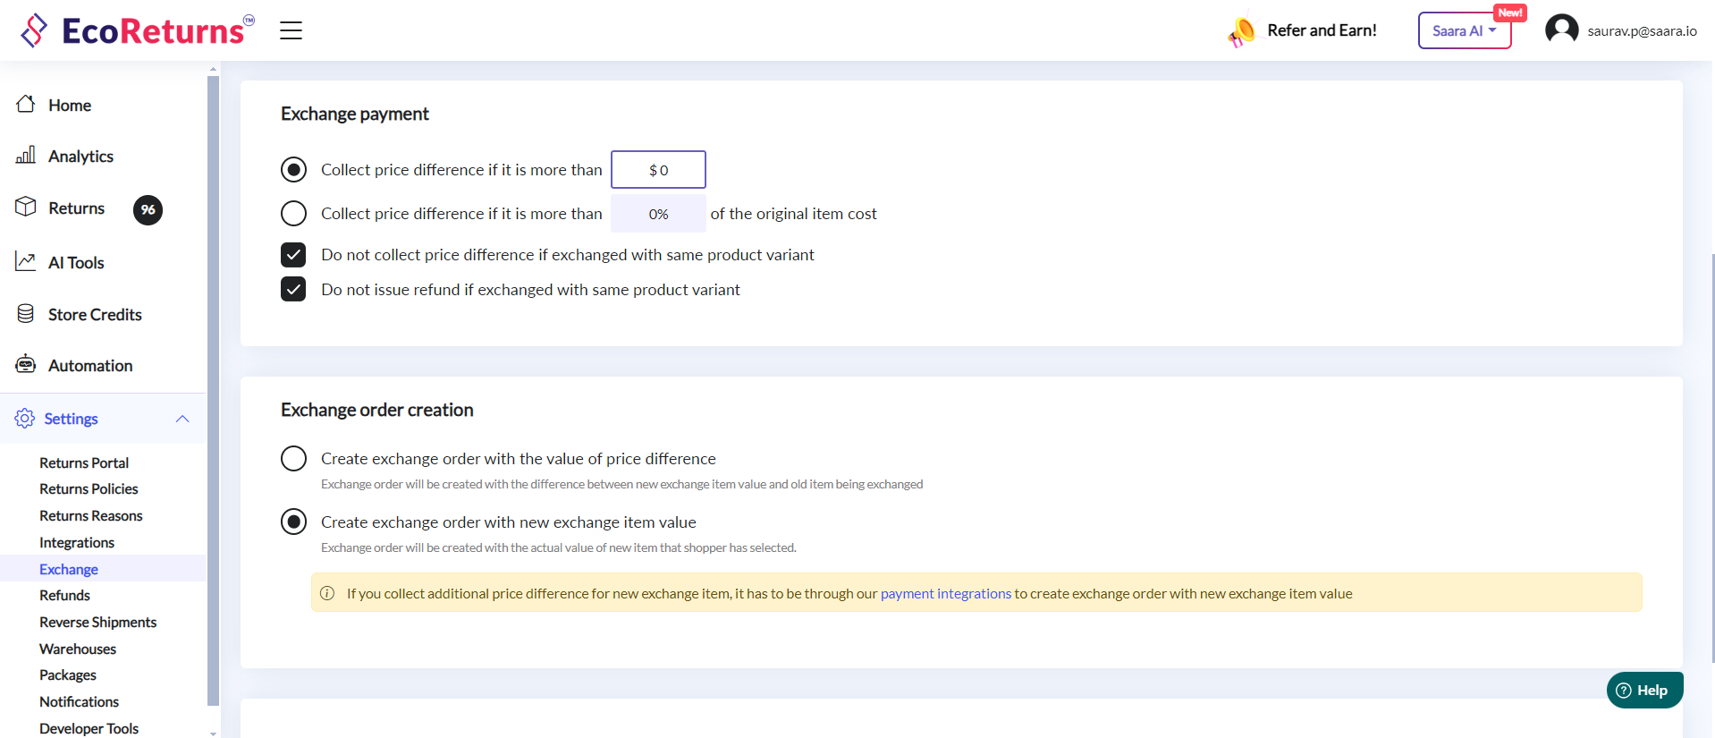
Task: Toggle the hamburger menu icon
Action: pyautogui.click(x=291, y=30)
